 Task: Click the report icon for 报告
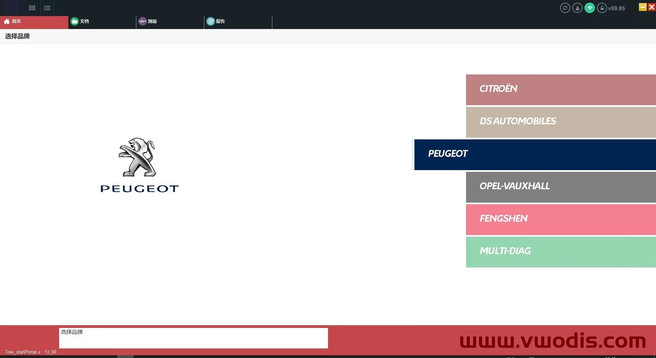[210, 21]
